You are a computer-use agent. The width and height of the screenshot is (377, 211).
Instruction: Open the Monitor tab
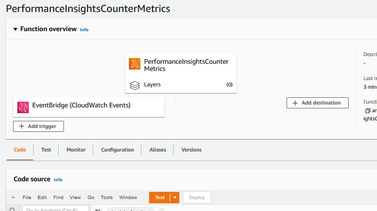coord(76,150)
